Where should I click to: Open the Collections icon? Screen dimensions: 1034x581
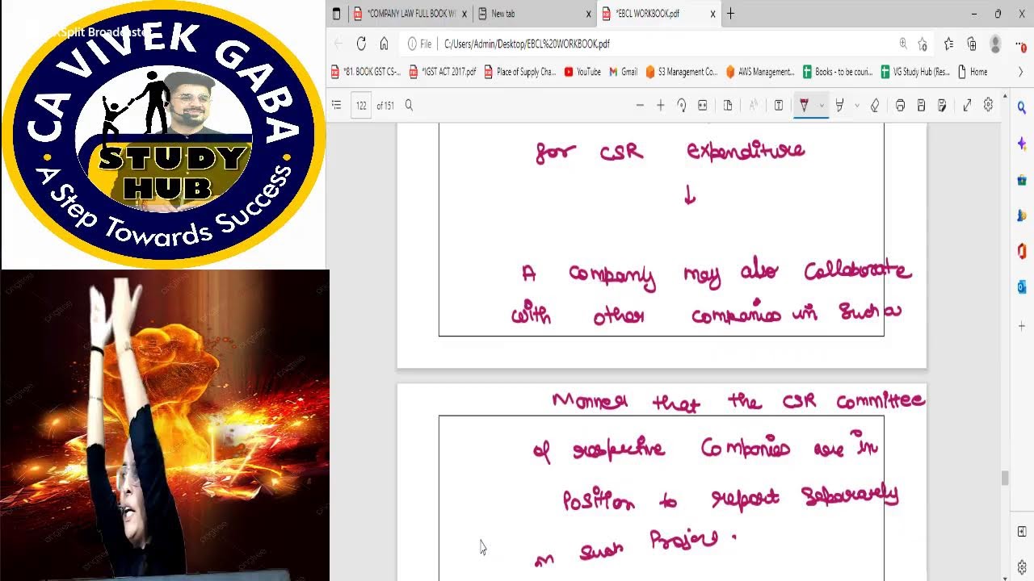972,44
